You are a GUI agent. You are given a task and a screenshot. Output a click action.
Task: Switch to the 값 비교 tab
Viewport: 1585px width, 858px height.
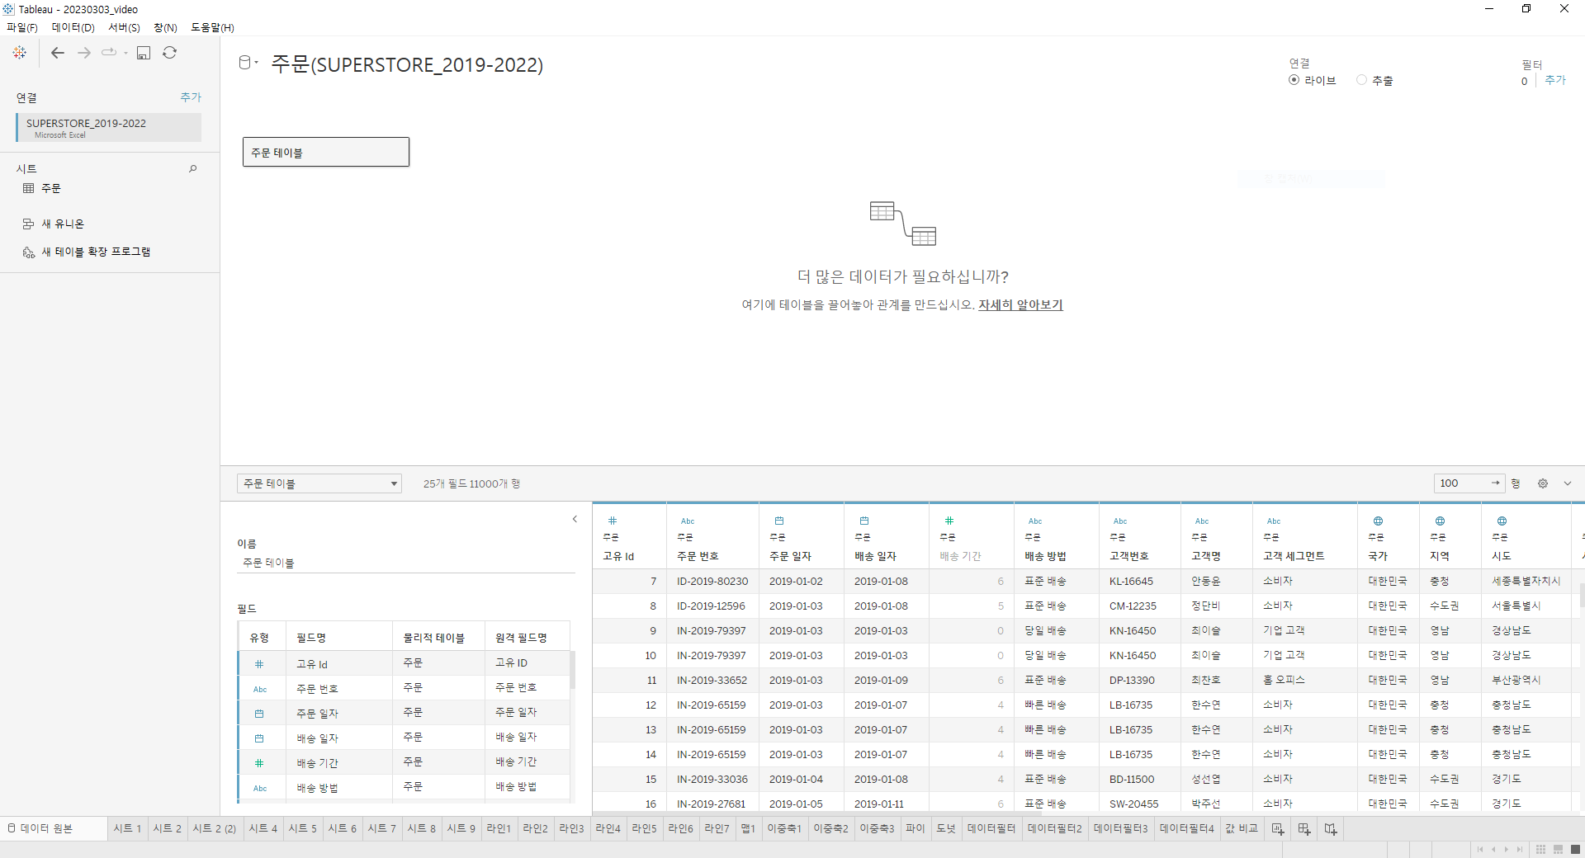[1242, 828]
